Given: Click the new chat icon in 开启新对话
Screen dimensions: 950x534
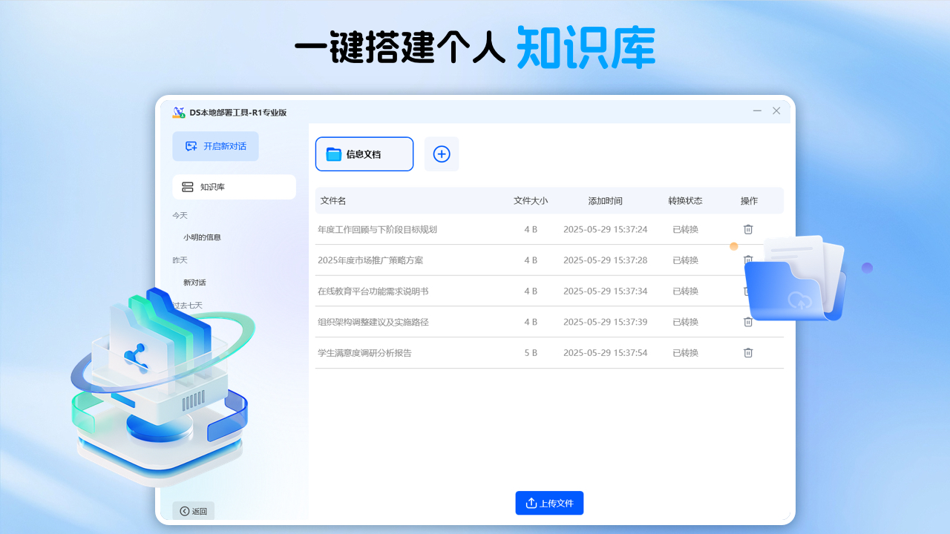Looking at the screenshot, I should point(190,146).
